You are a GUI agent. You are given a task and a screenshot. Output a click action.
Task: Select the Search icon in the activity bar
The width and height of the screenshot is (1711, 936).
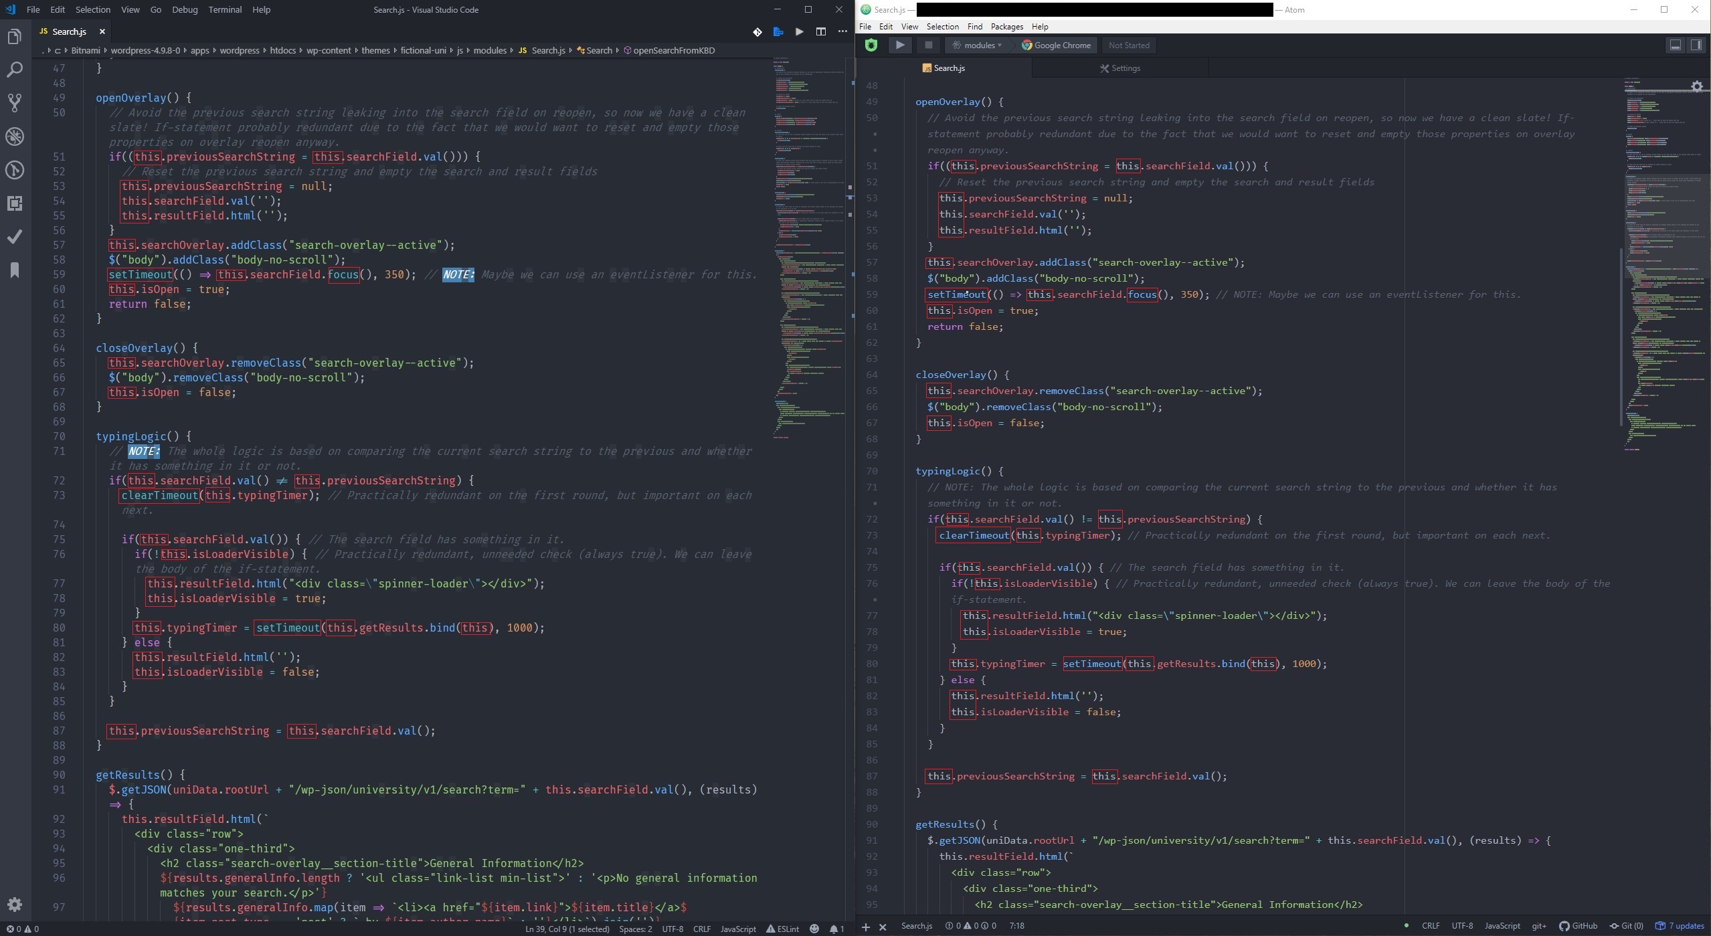coord(14,69)
